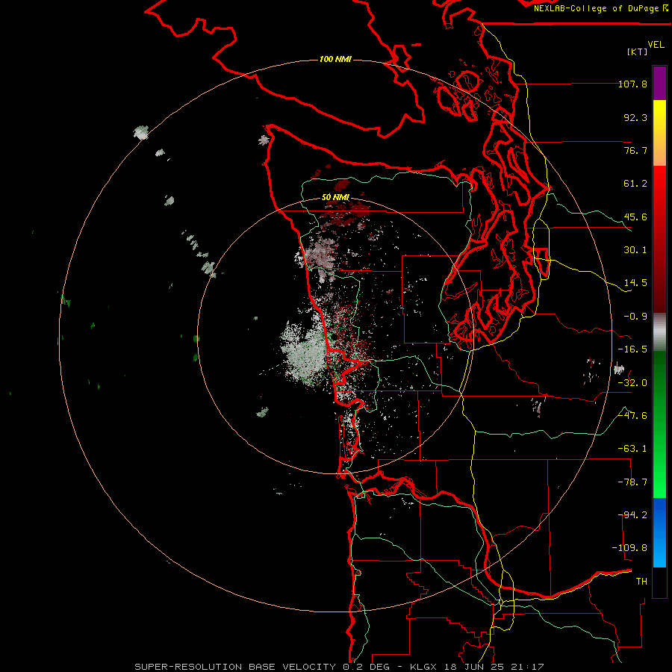Image resolution: width=672 pixels, height=672 pixels.
Task: Click the 92.3 velocity scale value
Action: (x=635, y=117)
